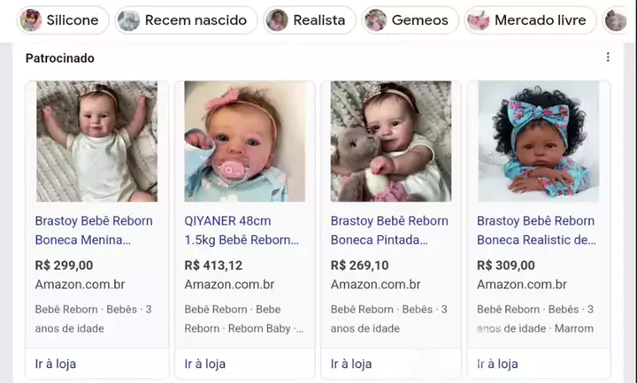This screenshot has height=383, width=637.
Task: View the curly-haired doll with blue bow
Action: [538, 142]
